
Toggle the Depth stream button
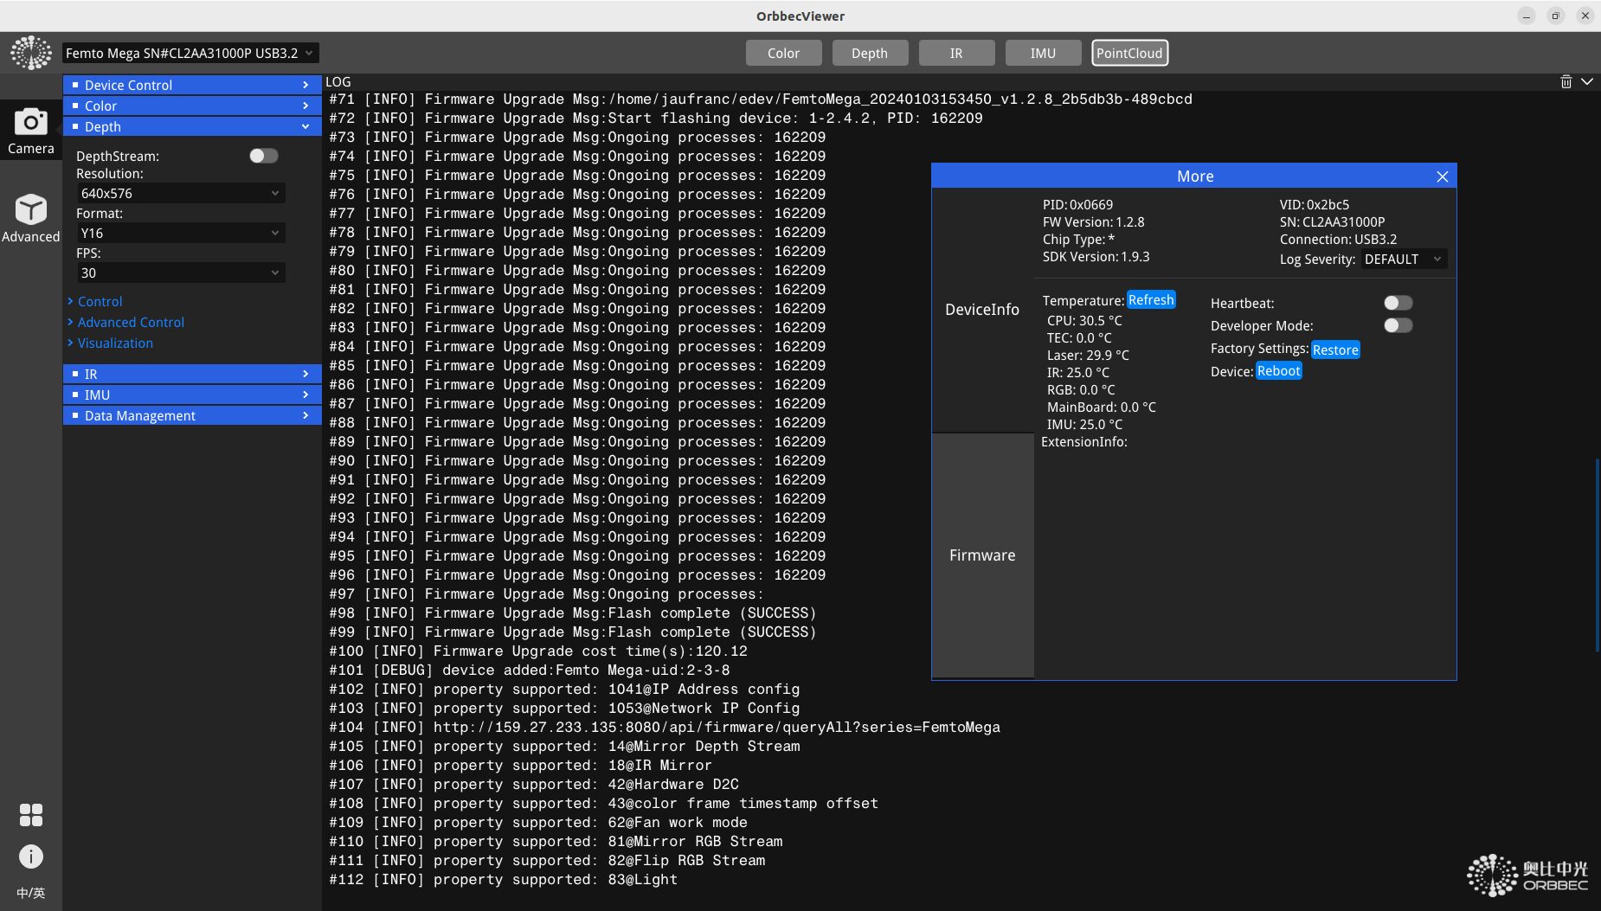click(870, 53)
